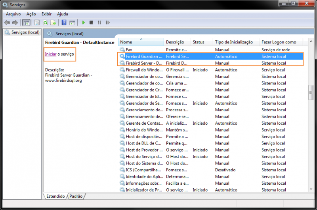Click the Export list toolbar icon

point(53,22)
